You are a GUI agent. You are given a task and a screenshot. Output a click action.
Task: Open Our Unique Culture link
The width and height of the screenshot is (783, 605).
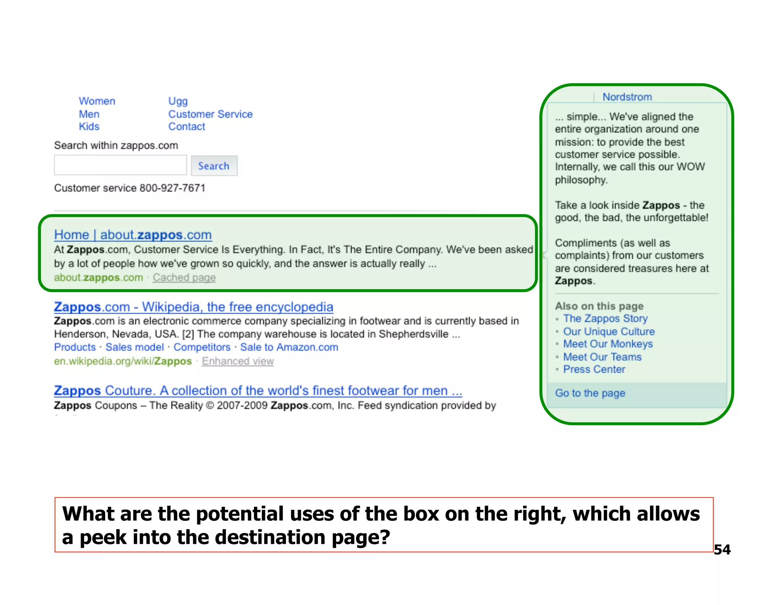coord(609,331)
